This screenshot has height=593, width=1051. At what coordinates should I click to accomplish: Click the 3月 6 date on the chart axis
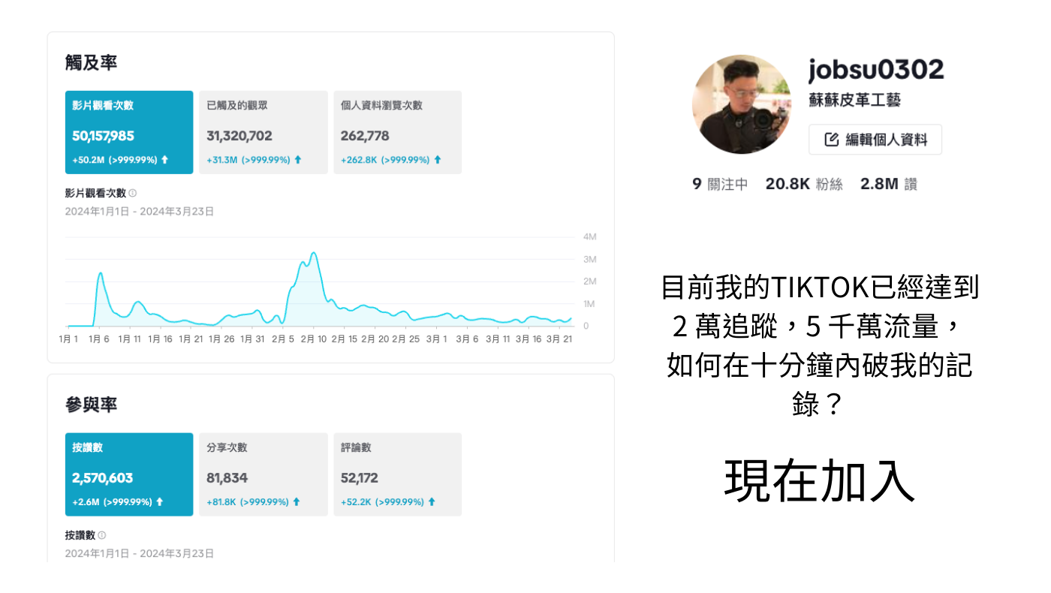pos(466,339)
